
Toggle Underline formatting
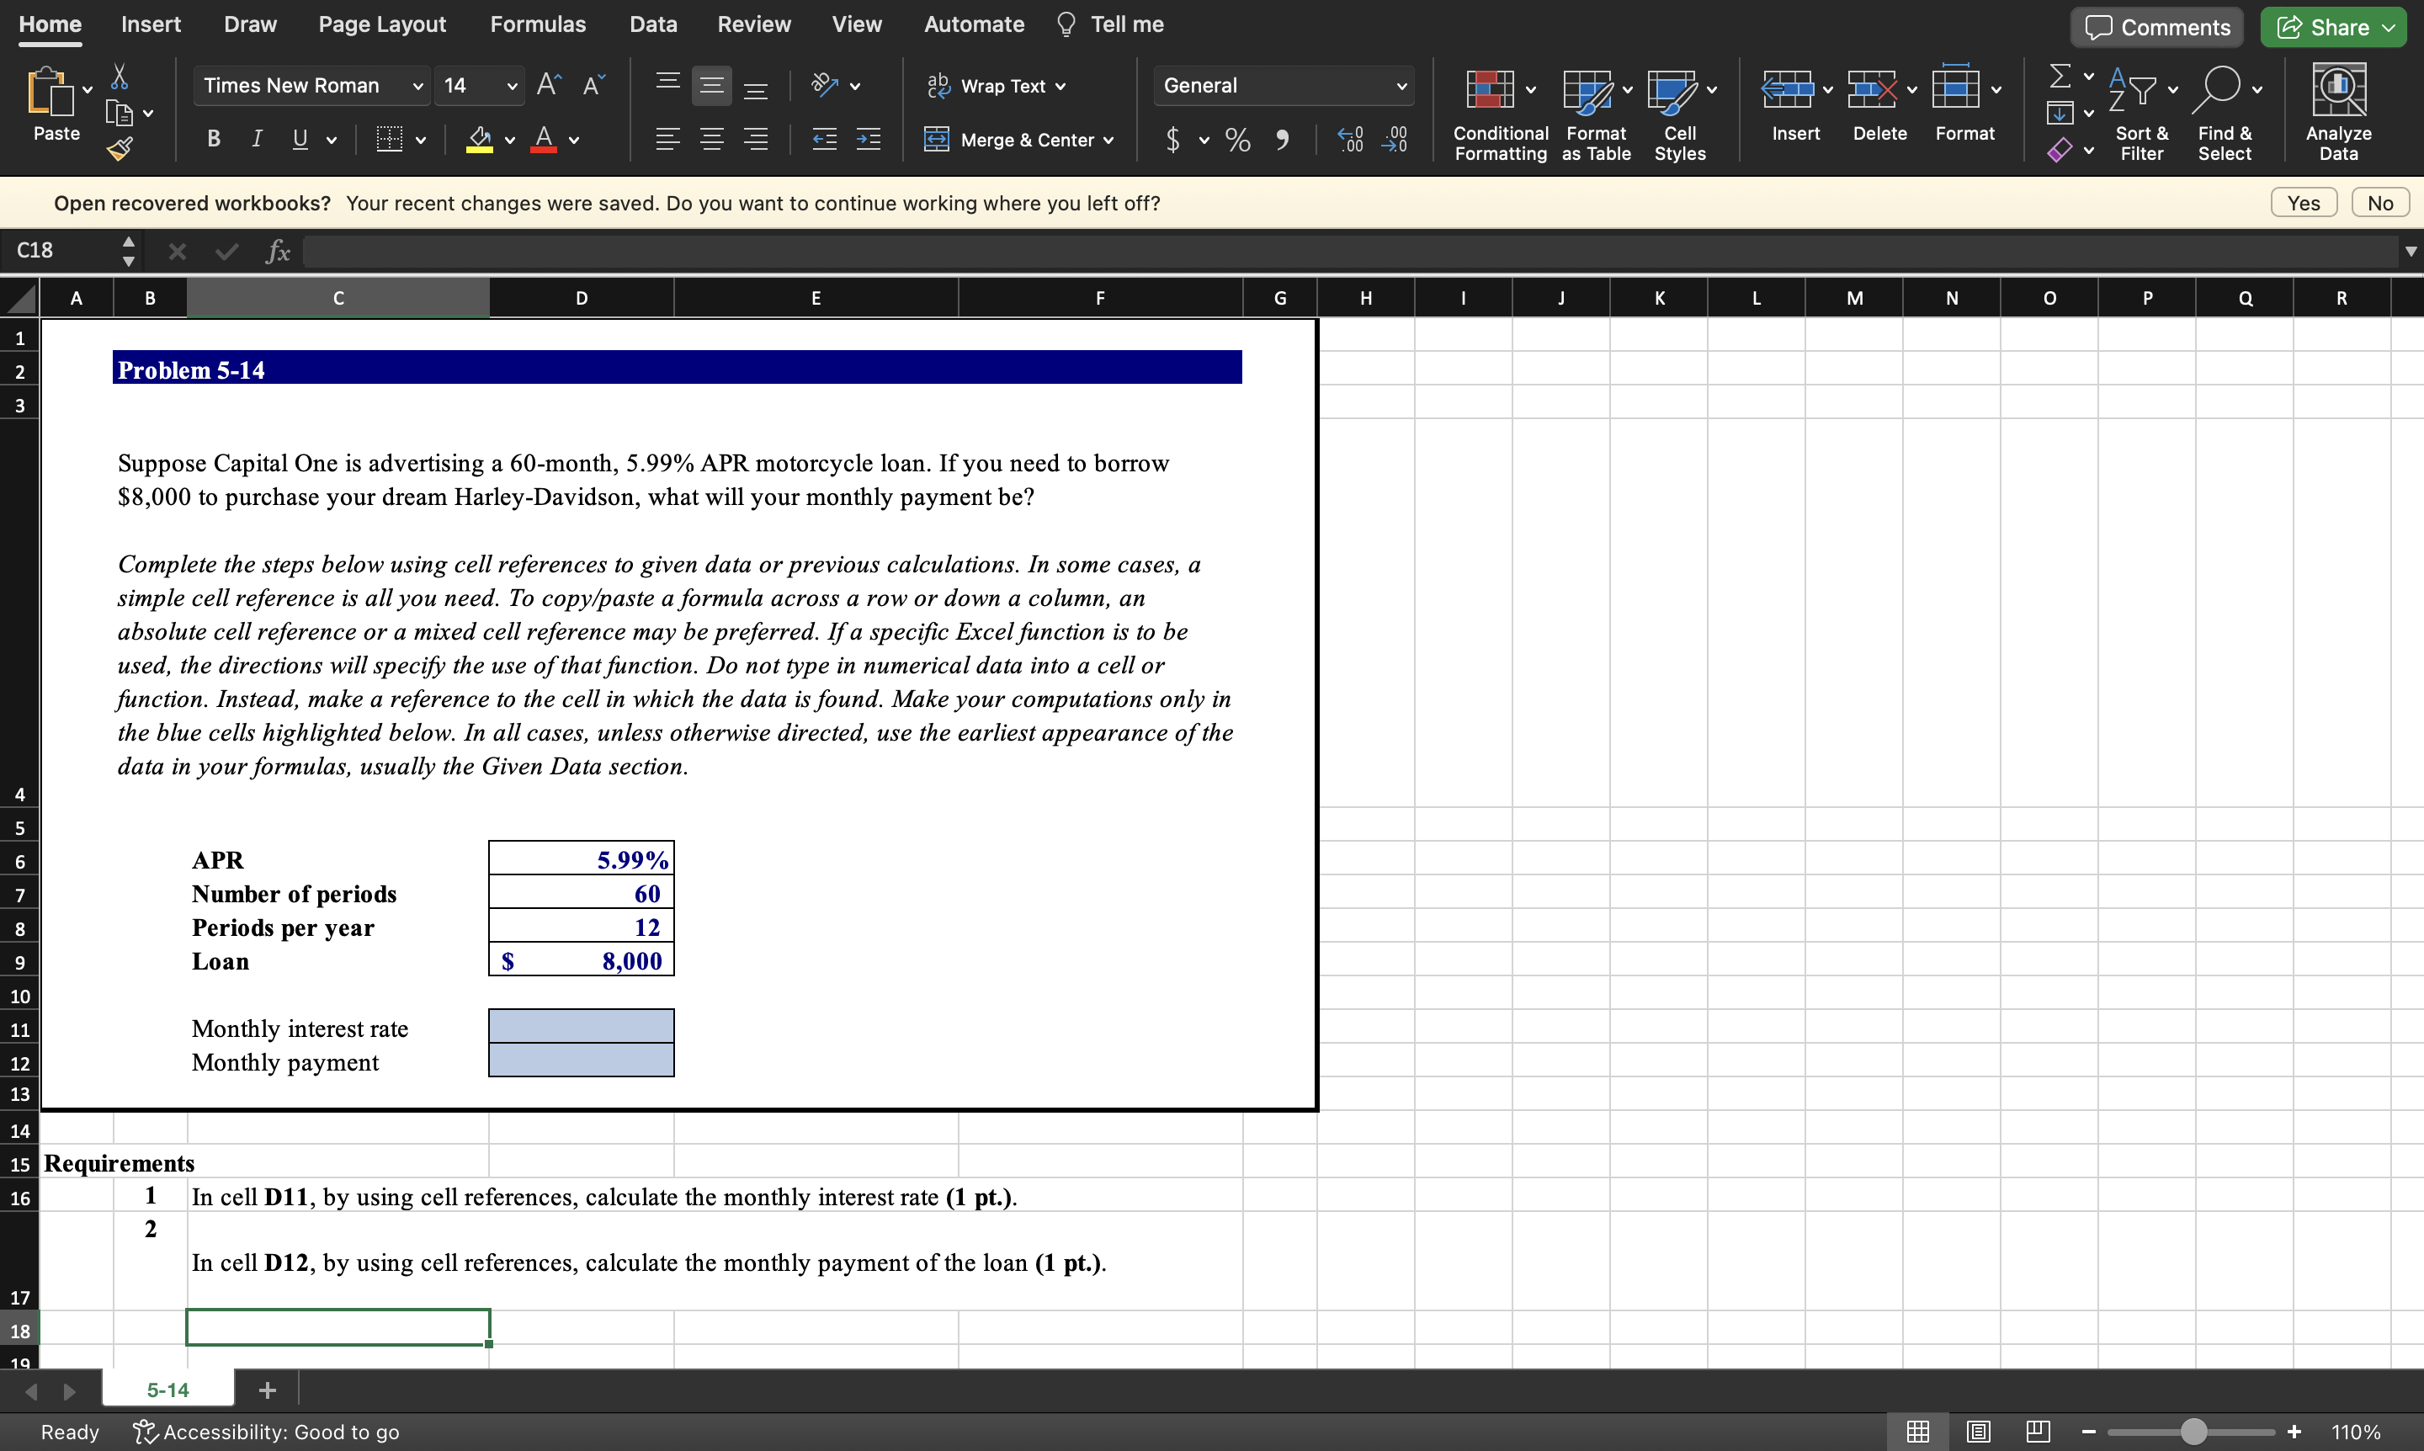(x=300, y=139)
